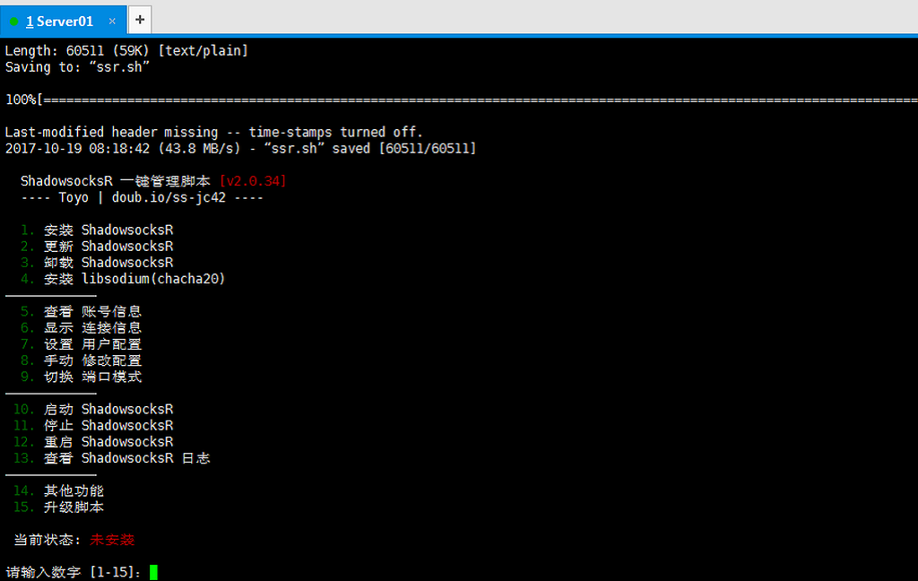Click the red version label v2.0.34
The width and height of the screenshot is (918, 581).
point(253,181)
